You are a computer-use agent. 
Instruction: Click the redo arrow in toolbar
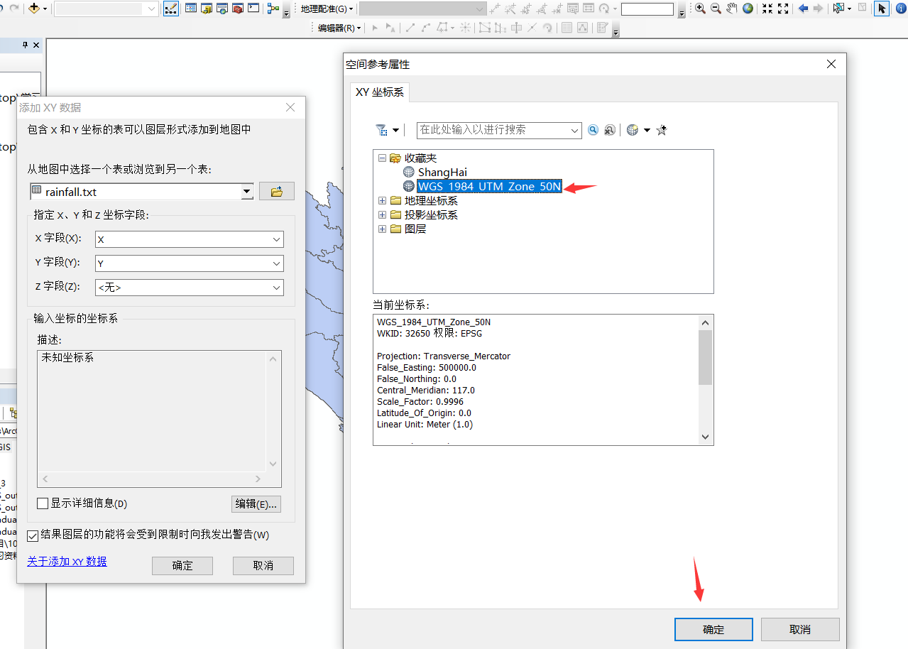tap(13, 9)
